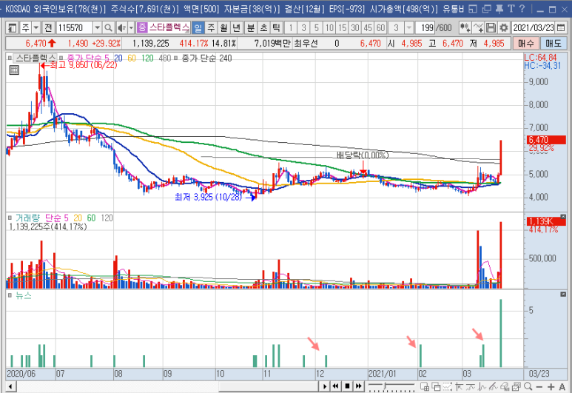The image size is (572, 393).
Task: Select the yearly (년) chart period toggle
Action: 237,27
